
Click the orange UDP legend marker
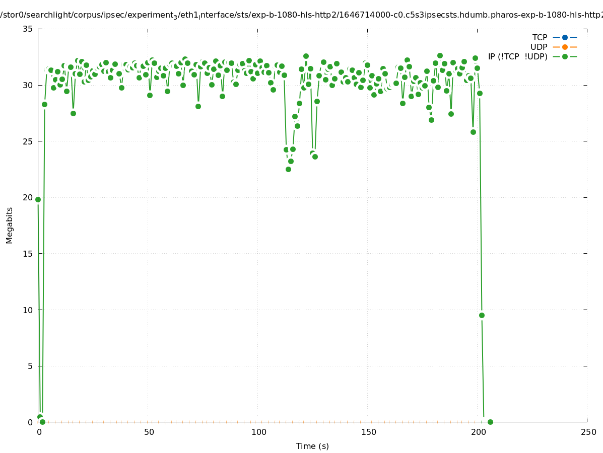click(x=565, y=47)
